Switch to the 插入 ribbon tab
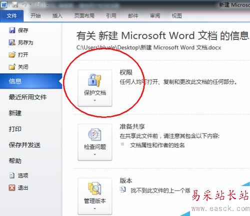Screen dimensions: 250x216 pyautogui.click(x=57, y=16)
